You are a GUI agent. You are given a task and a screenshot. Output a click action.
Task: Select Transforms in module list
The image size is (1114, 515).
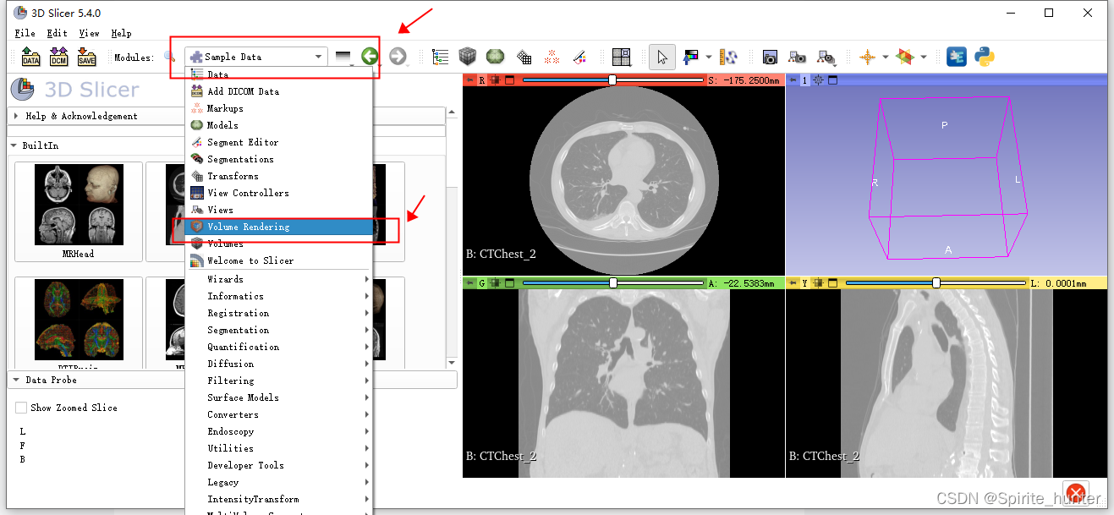[279, 176]
